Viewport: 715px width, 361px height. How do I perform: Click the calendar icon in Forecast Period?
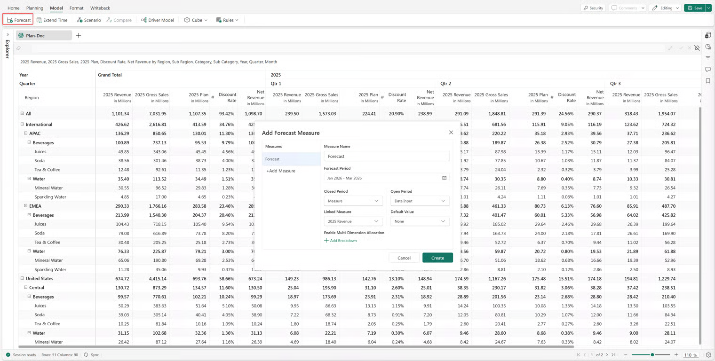point(444,178)
